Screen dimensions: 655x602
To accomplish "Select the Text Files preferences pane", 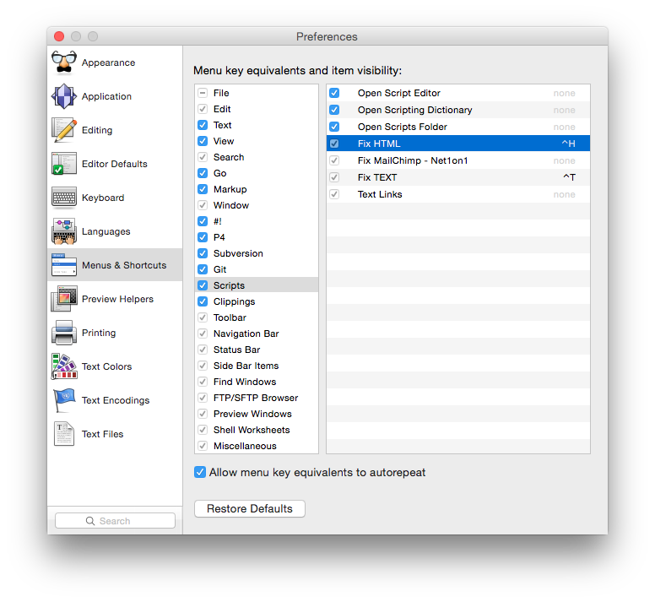I will pos(102,434).
